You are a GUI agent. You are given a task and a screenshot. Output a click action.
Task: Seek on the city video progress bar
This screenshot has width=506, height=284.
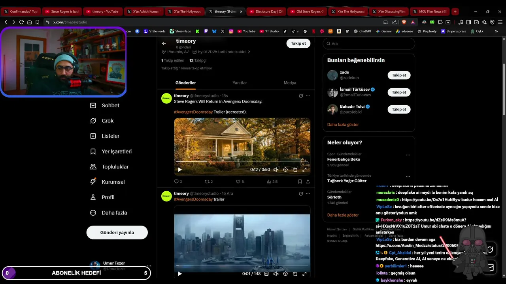242,266
